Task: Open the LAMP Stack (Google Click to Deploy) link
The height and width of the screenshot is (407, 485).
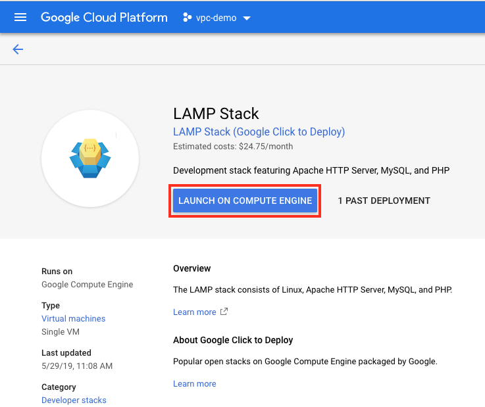Action: [259, 132]
